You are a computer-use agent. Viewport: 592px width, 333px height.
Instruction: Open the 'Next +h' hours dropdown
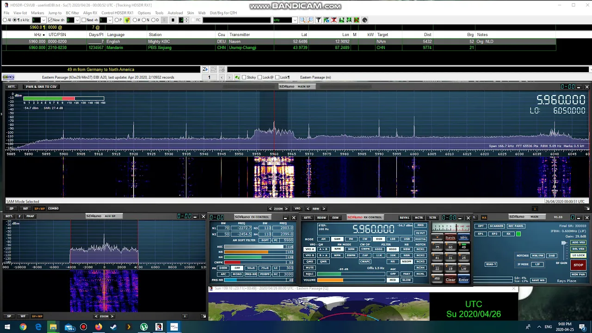[x=110, y=20]
